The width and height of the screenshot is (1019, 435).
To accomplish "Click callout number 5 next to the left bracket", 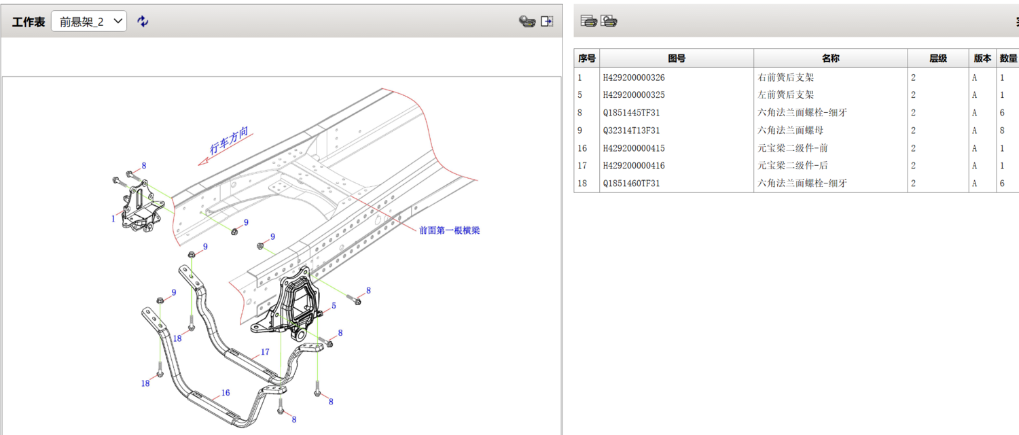I will 334,307.
